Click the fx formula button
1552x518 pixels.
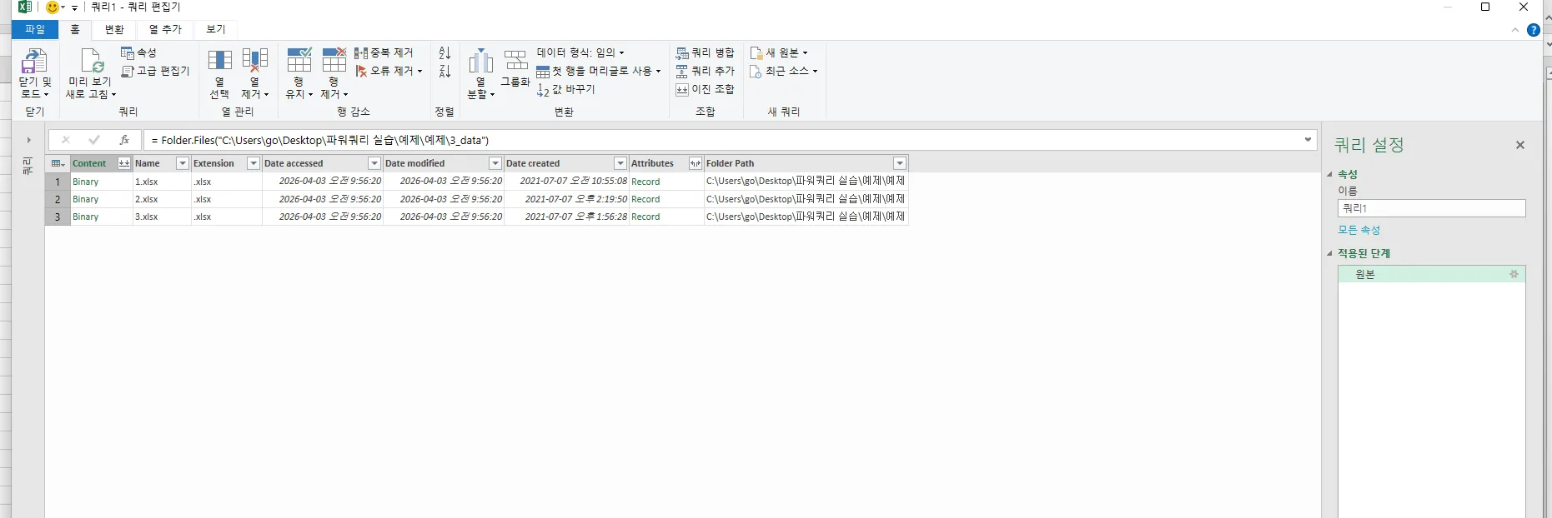[124, 140]
